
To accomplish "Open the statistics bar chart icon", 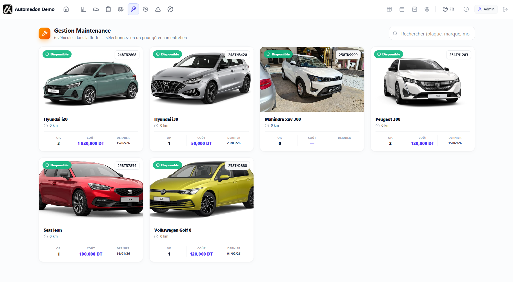I will [83, 9].
